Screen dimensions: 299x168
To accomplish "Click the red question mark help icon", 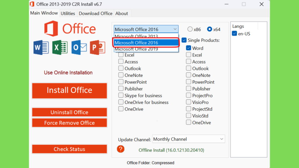I will click(121, 149).
